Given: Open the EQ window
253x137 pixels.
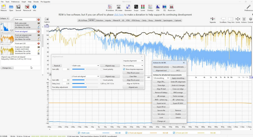Looking at the screenshot, I should pyautogui.click(x=164, y=8).
